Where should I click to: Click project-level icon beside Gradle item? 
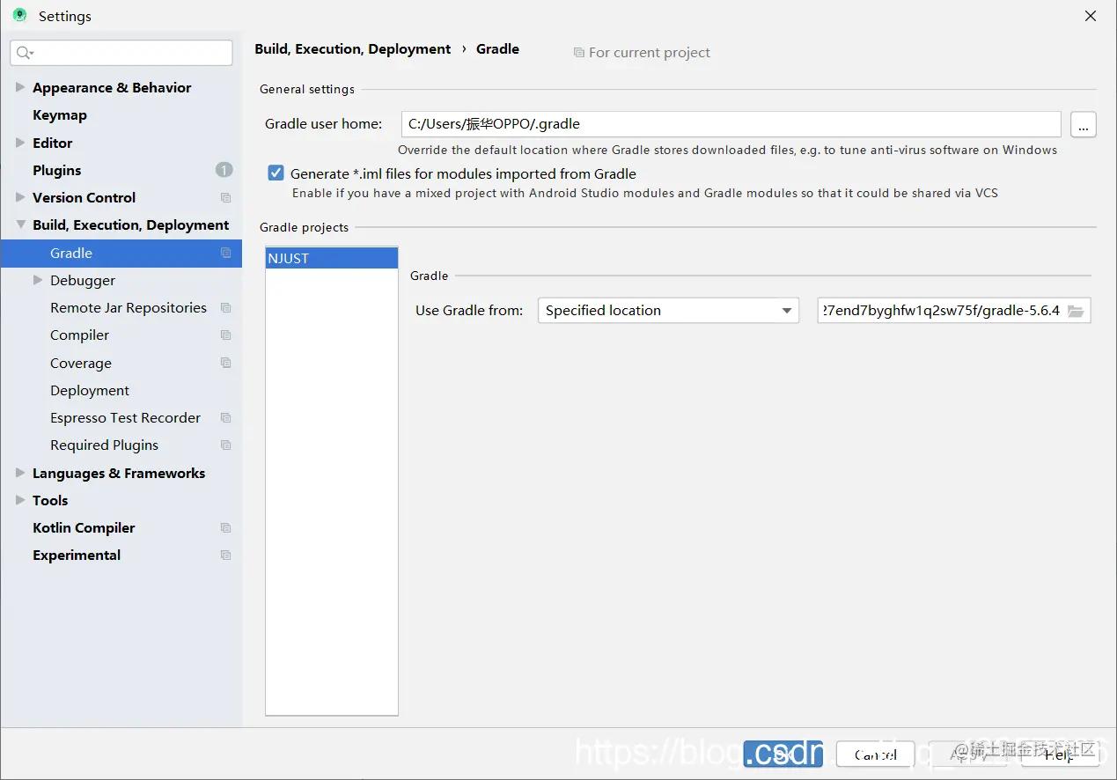coord(225,254)
